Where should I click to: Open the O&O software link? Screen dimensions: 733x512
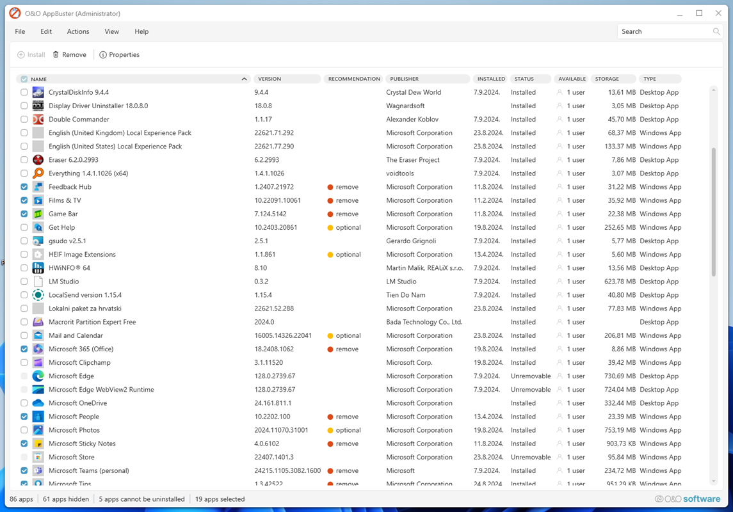[x=688, y=499]
